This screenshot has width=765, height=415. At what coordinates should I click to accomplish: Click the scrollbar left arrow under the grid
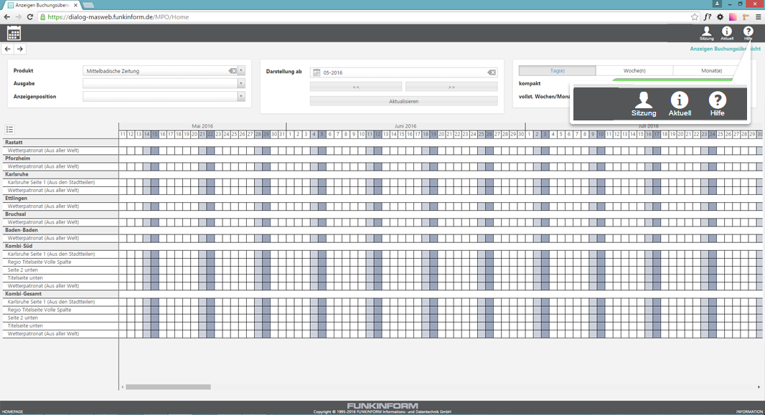tap(122, 387)
